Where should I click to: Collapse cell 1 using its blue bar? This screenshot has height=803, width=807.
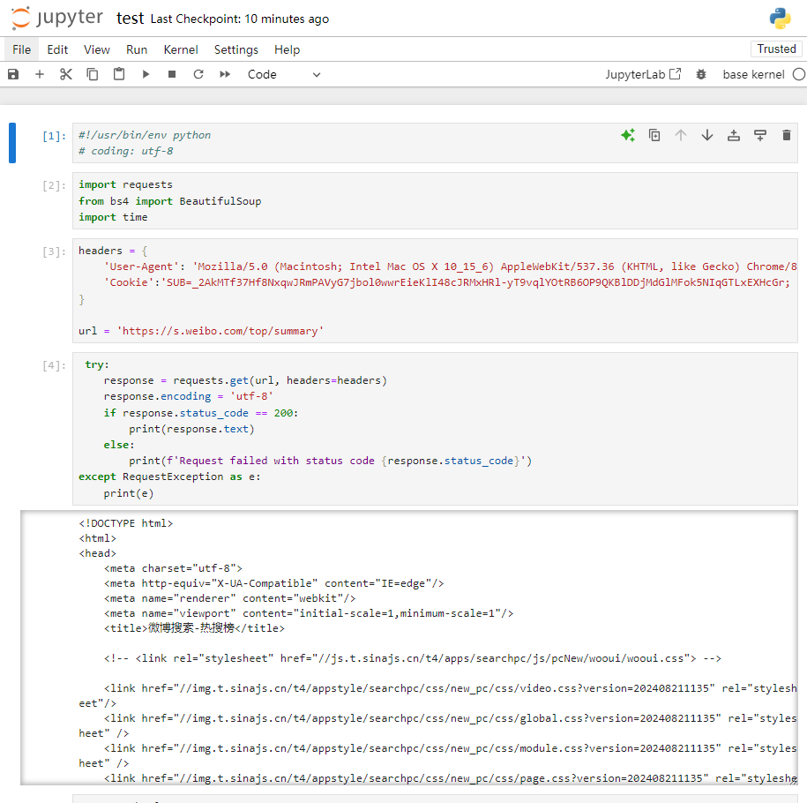(x=12, y=143)
